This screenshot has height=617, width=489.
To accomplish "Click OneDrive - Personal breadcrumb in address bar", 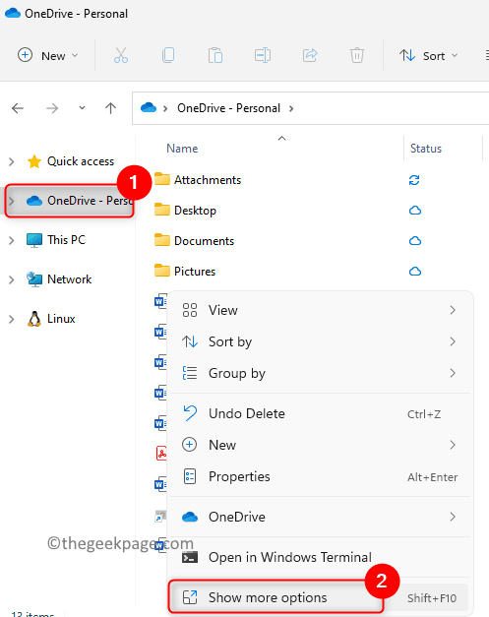I will point(228,108).
